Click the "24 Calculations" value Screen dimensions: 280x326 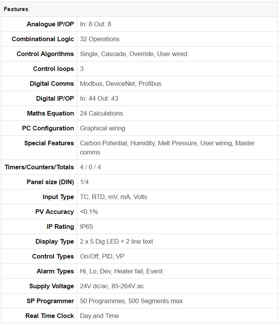click(101, 113)
